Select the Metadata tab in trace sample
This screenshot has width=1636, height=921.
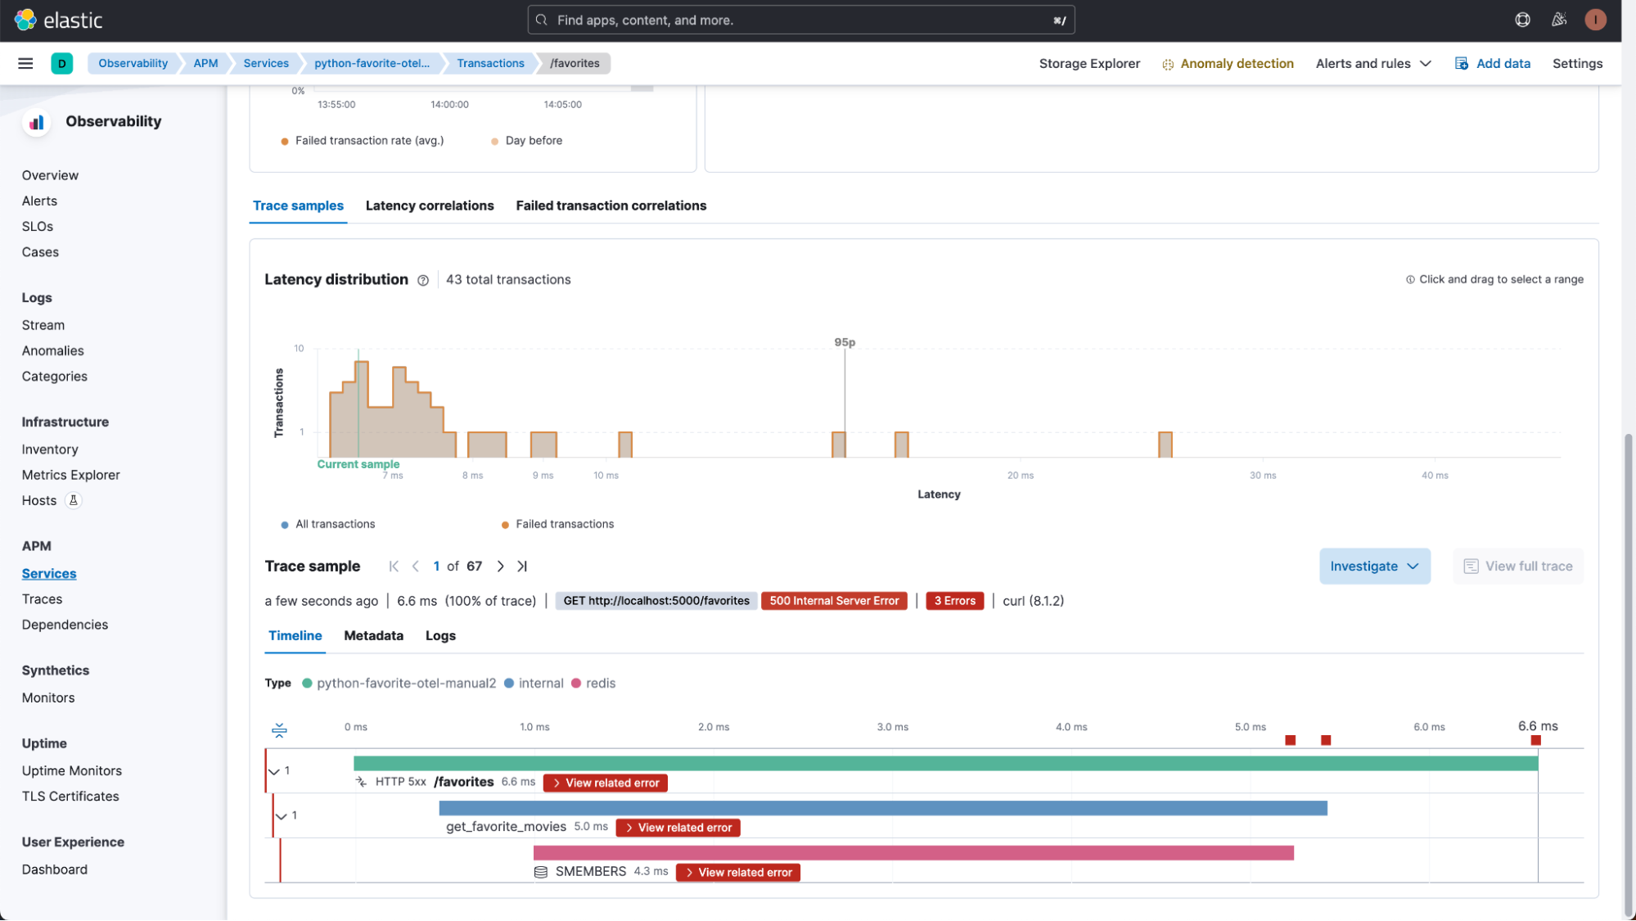point(373,635)
